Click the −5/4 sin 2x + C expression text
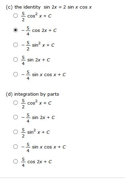 coord(38,118)
